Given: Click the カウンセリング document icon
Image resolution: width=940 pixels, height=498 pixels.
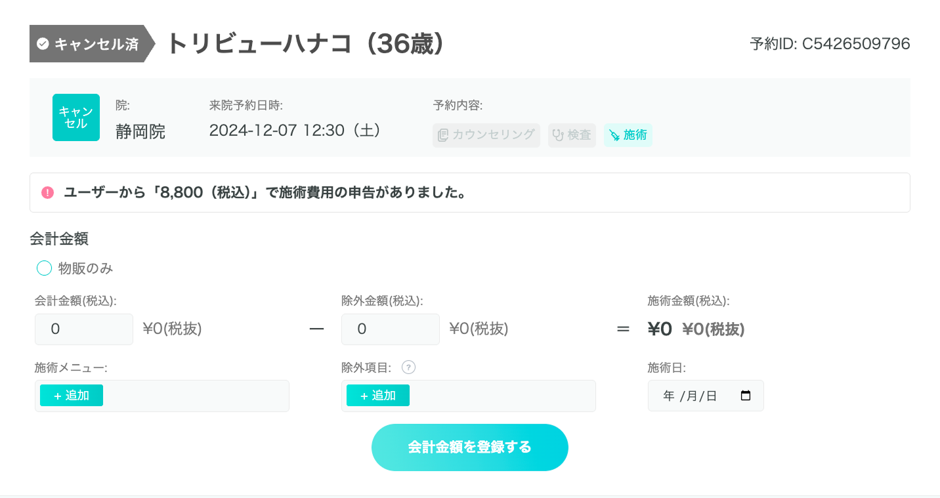Looking at the screenshot, I should point(443,135).
